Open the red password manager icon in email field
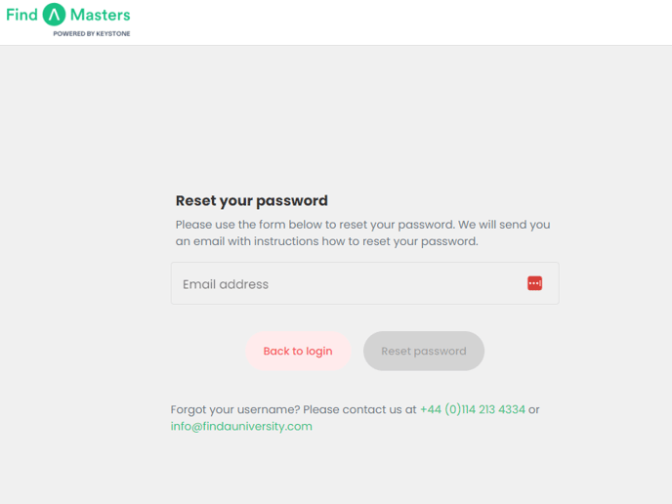The height and width of the screenshot is (504, 672). click(x=534, y=283)
